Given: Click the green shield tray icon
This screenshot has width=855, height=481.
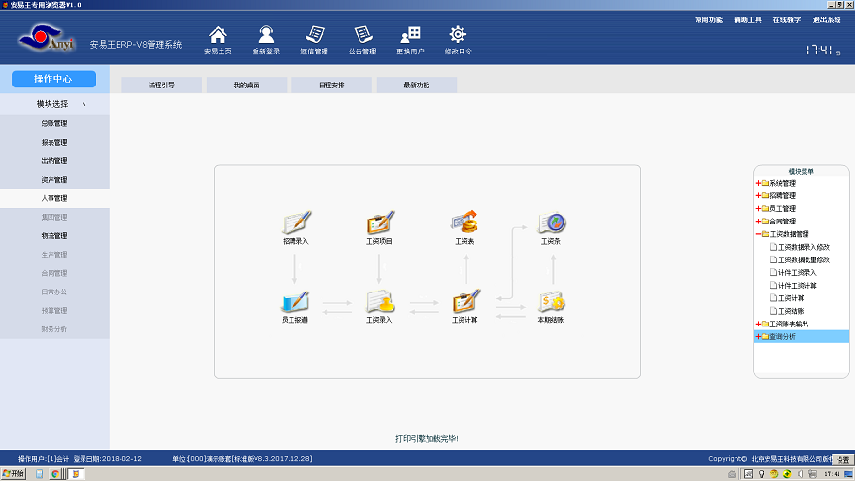Looking at the screenshot, I should [x=787, y=474].
